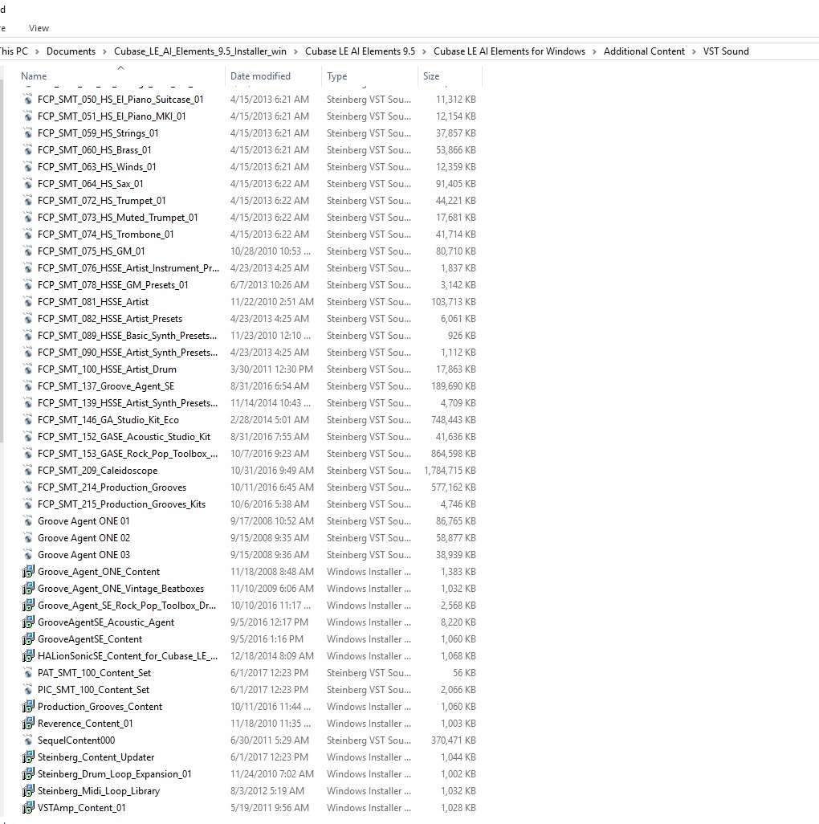
Task: Click the file icon next to FCP_SMT_060_HS_Brass_01
Action: click(x=28, y=149)
